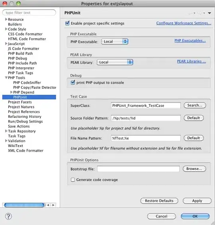Viewport: 215px width, 225px height.
Task: Open WikiText page
Action: (x=16, y=146)
